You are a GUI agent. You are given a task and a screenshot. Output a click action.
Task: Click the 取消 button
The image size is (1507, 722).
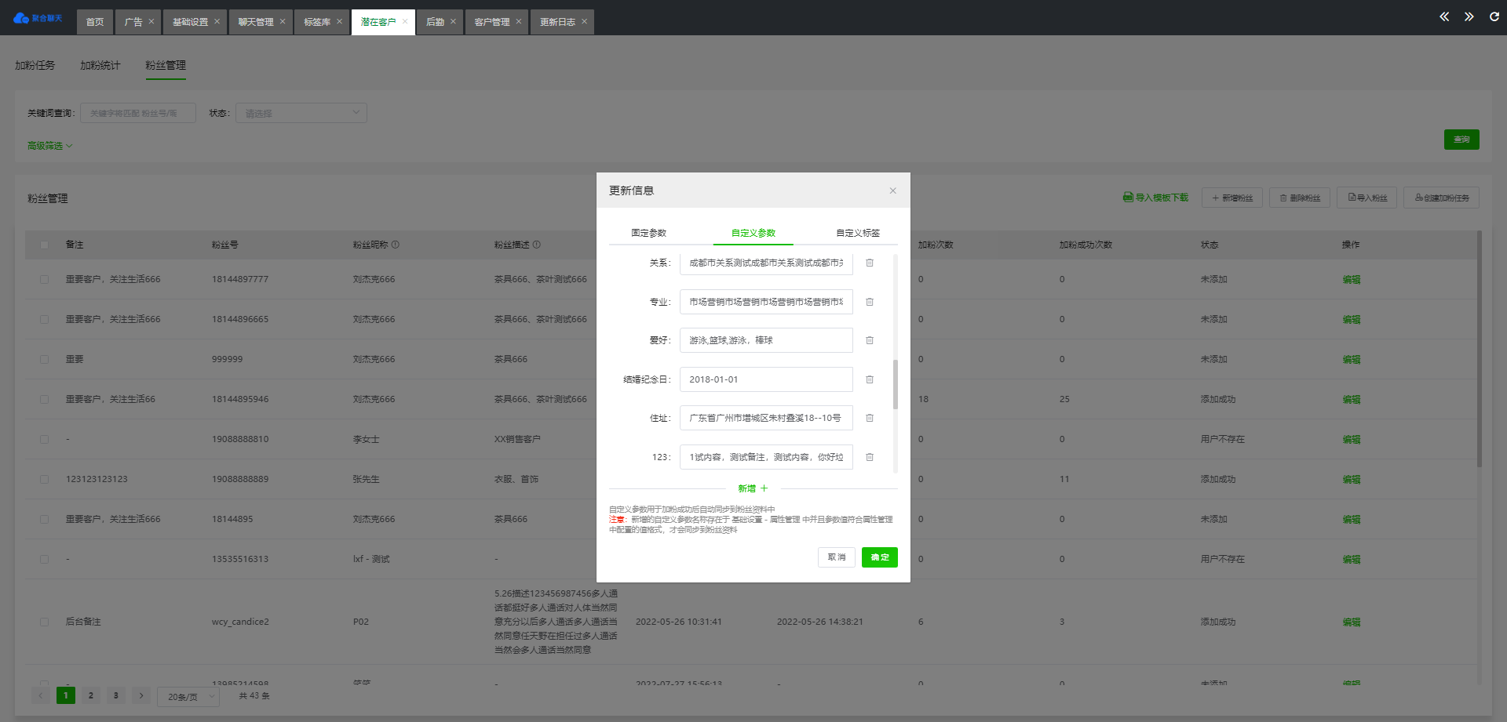[836, 557]
